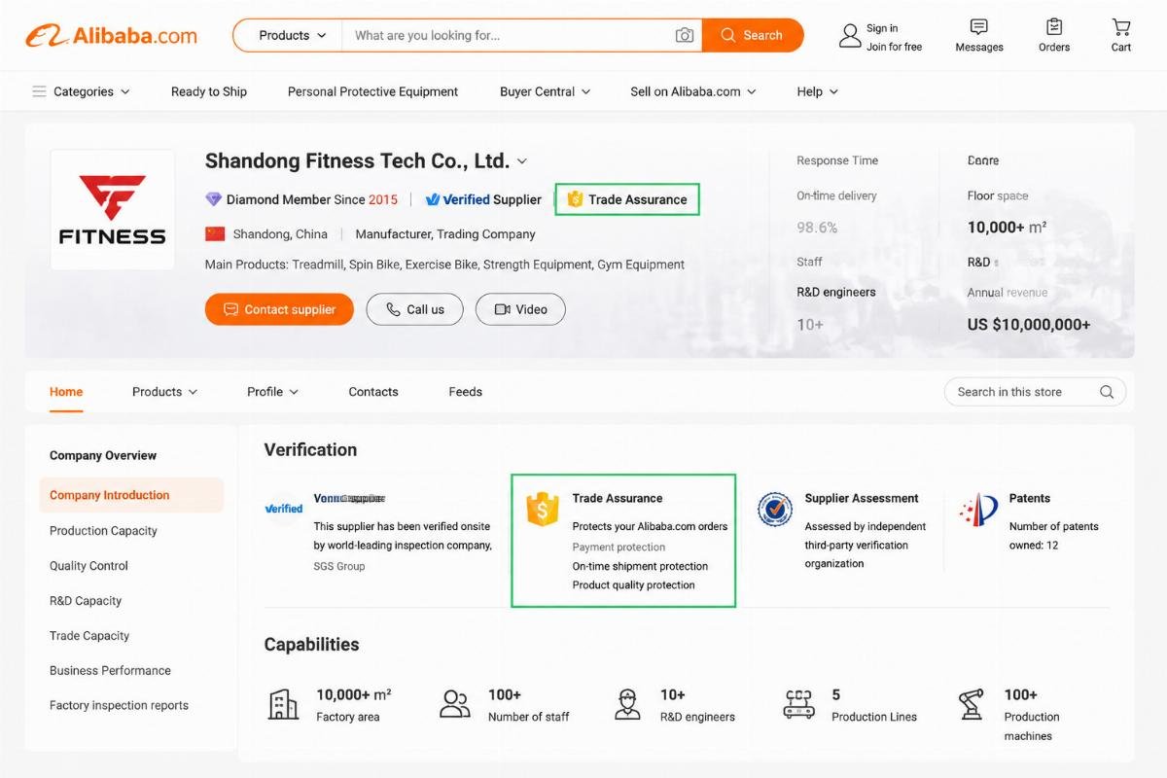Click the Alibaba.com logo

[111, 36]
